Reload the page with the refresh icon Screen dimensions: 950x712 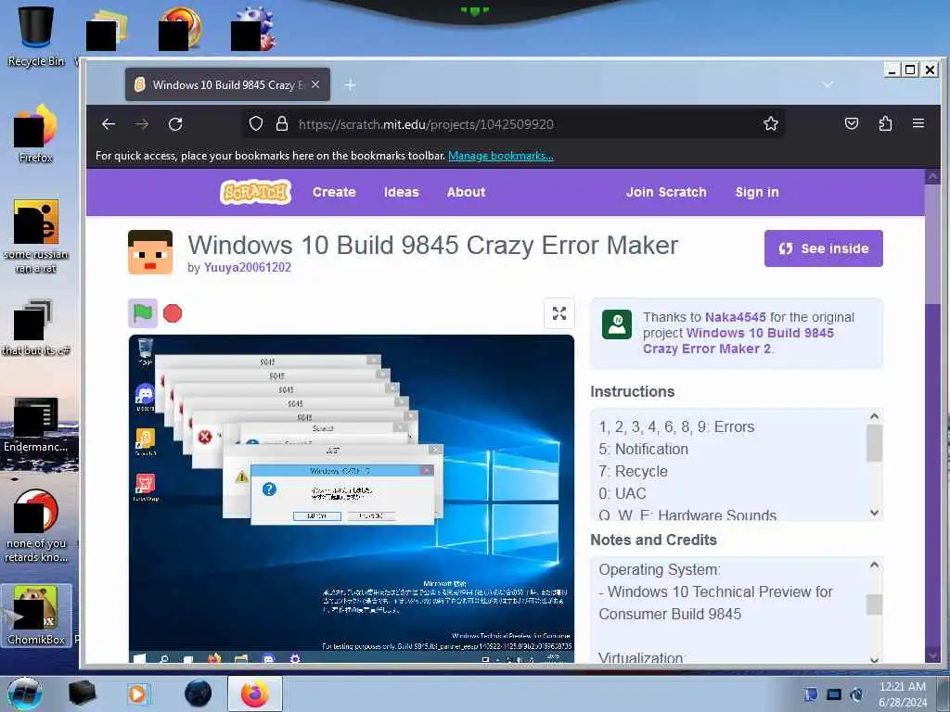point(175,124)
